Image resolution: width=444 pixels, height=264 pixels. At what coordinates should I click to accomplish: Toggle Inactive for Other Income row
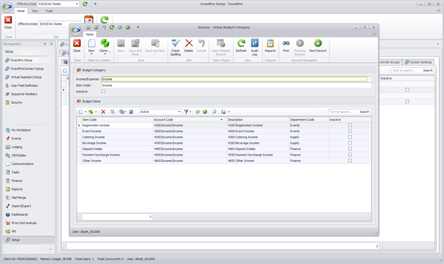[350, 161]
